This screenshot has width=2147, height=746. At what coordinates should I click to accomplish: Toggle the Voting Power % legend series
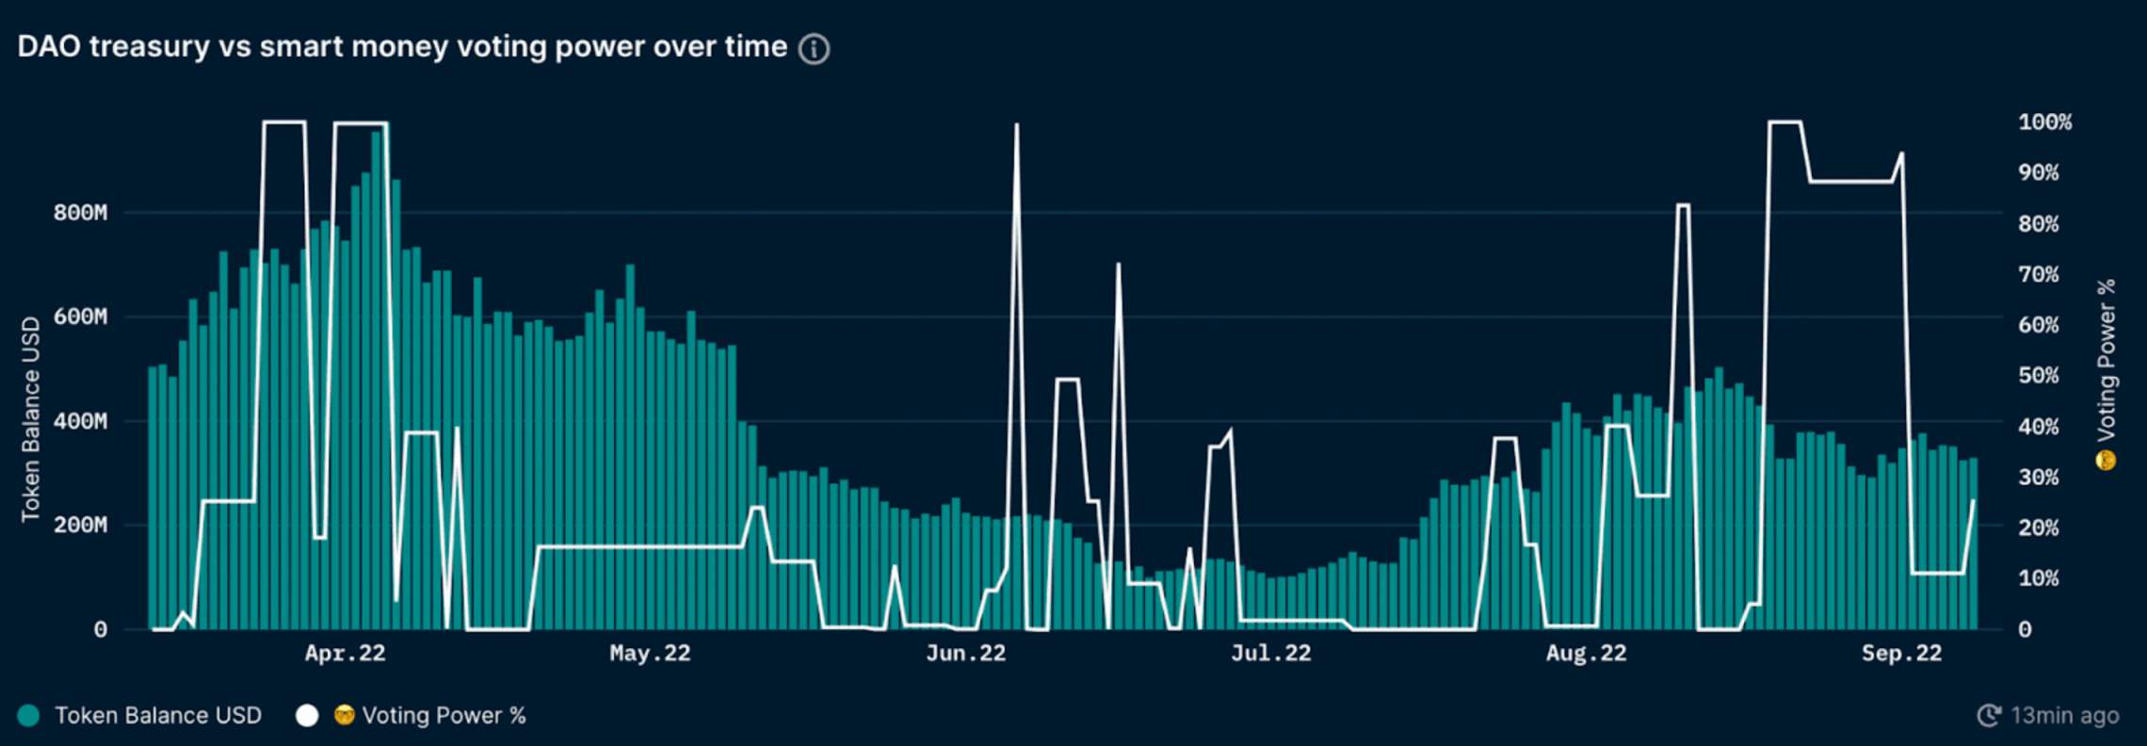(444, 716)
